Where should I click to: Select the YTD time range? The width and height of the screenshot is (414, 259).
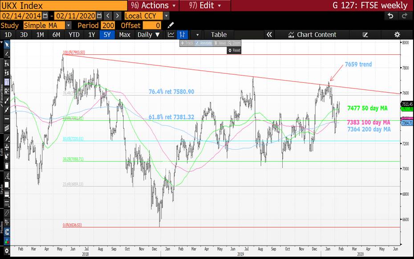74,35
